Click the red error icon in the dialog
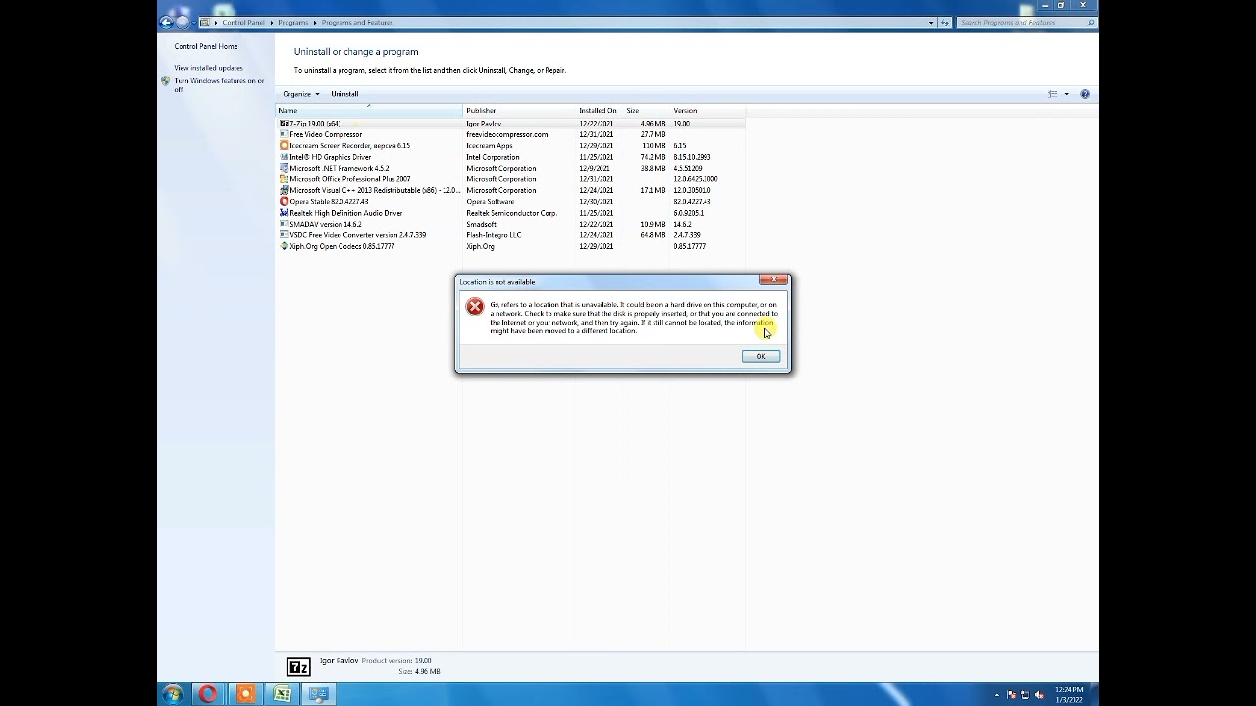The width and height of the screenshot is (1256, 706). 475,307
